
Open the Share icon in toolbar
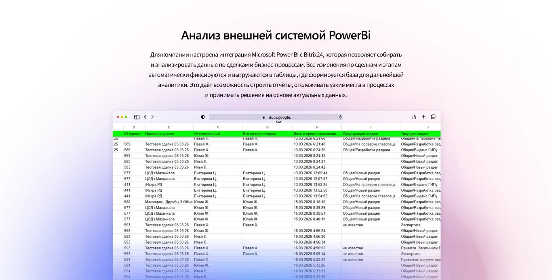point(414,117)
